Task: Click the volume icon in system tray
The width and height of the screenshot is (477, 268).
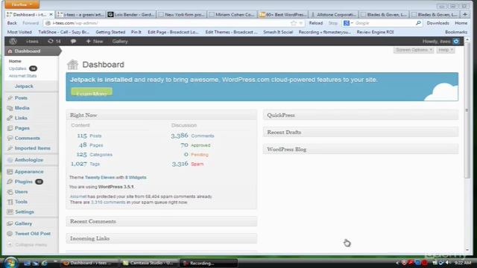Action: click(447, 263)
